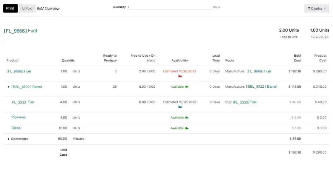Image resolution: width=333 pixels, height=170 pixels.
Task: Click the Unfold button
Action: [27, 8]
